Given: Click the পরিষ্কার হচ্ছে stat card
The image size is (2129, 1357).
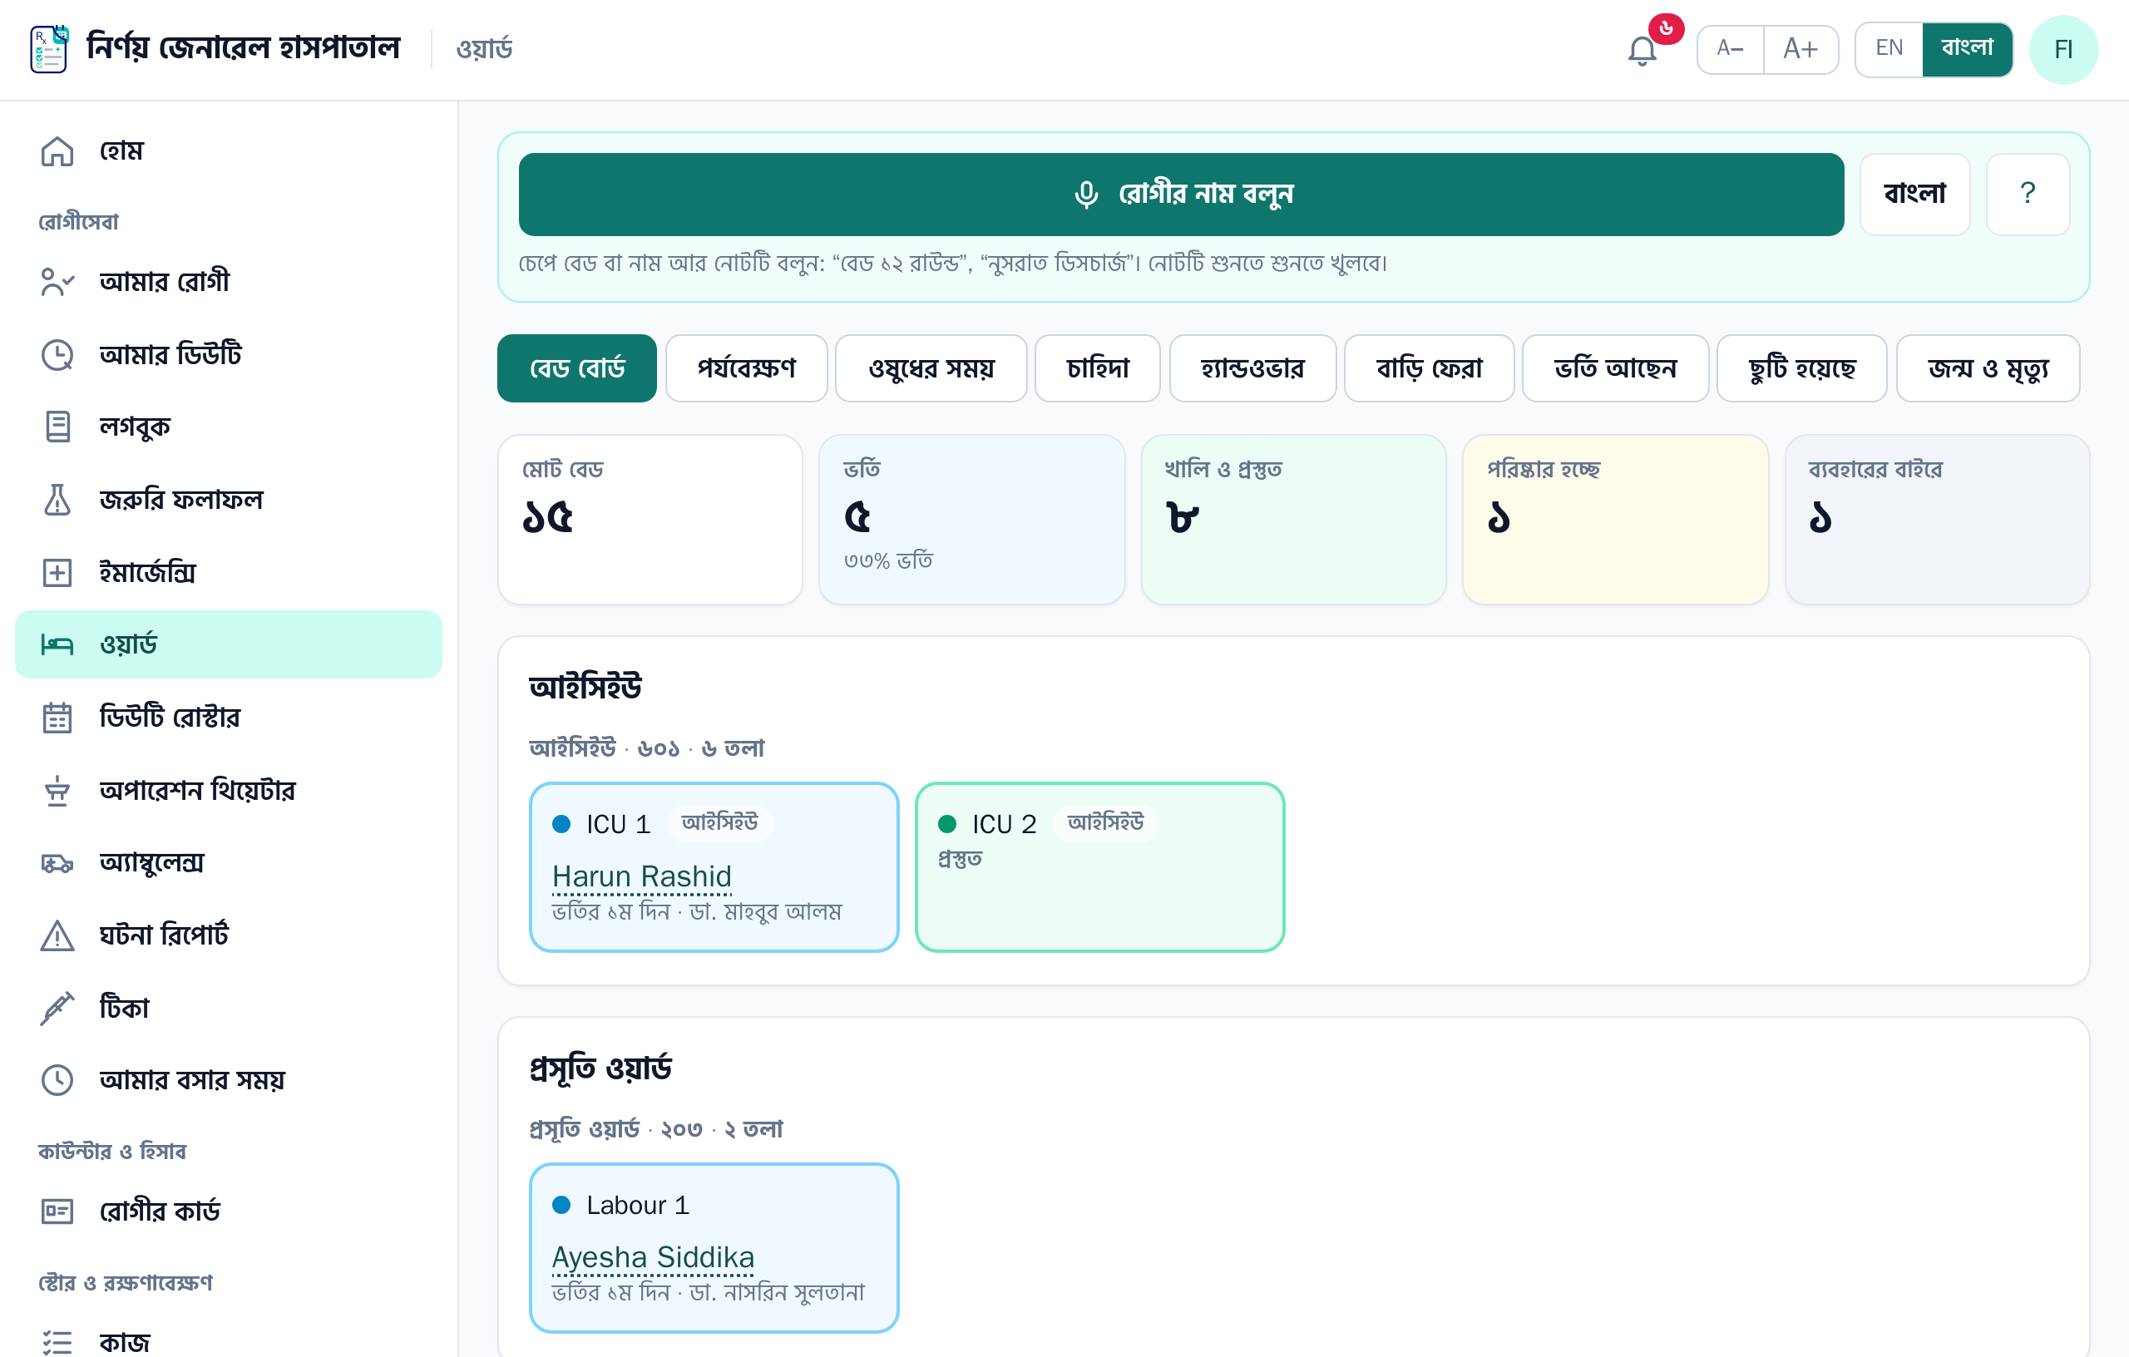Looking at the screenshot, I should pyautogui.click(x=1614, y=519).
